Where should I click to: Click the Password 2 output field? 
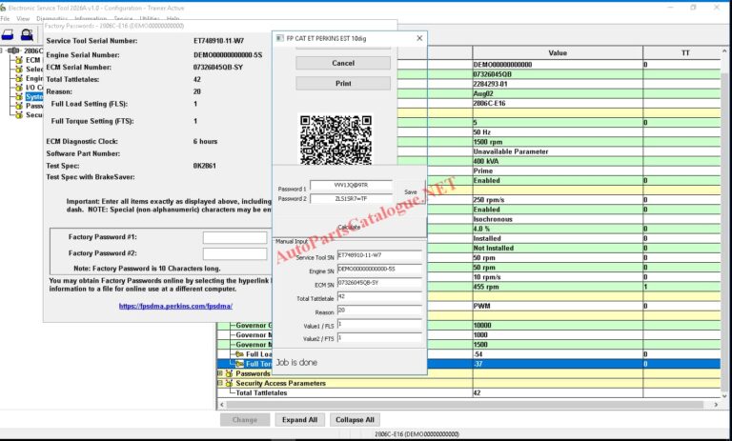(x=351, y=199)
